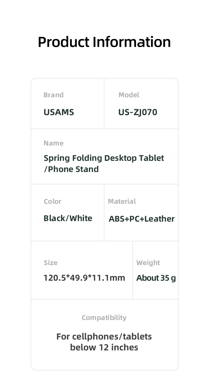Image resolution: width=209 pixels, height=383 pixels.
Task: Click the For cellphones/tablets text
Action: tap(104, 337)
